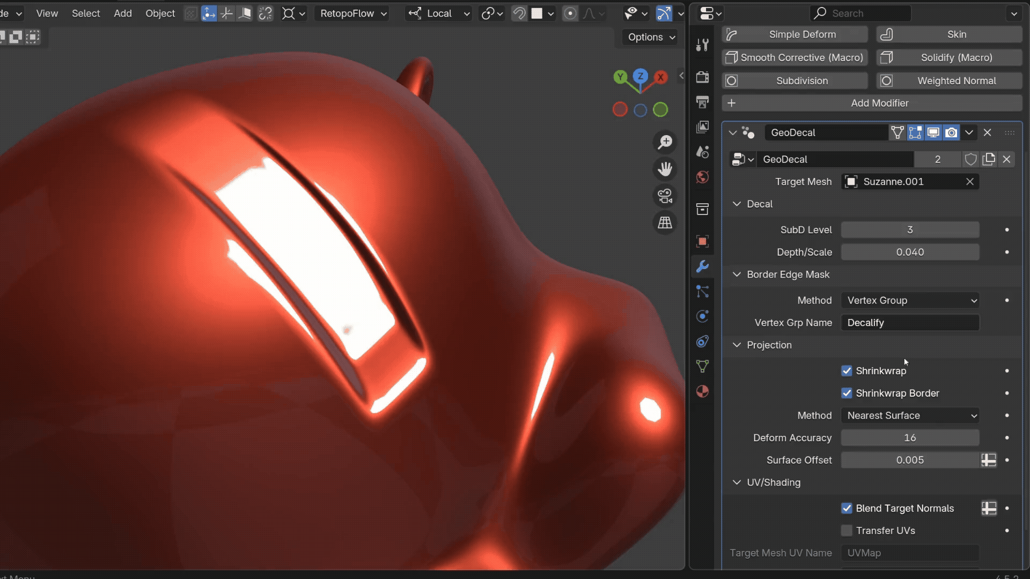Open the Vertex Group method dropdown
The width and height of the screenshot is (1030, 579).
click(x=910, y=300)
